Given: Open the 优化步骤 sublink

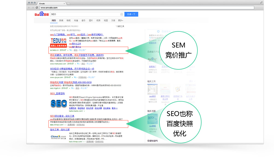Looking at the screenshot, I should coord(98,108).
